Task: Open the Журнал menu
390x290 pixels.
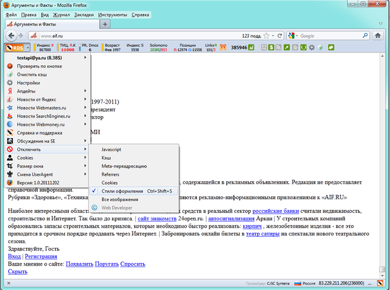Action: pyautogui.click(x=61, y=15)
